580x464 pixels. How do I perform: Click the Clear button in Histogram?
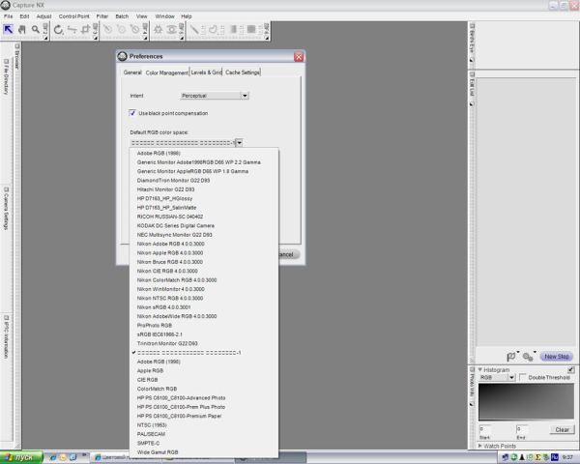(x=562, y=429)
